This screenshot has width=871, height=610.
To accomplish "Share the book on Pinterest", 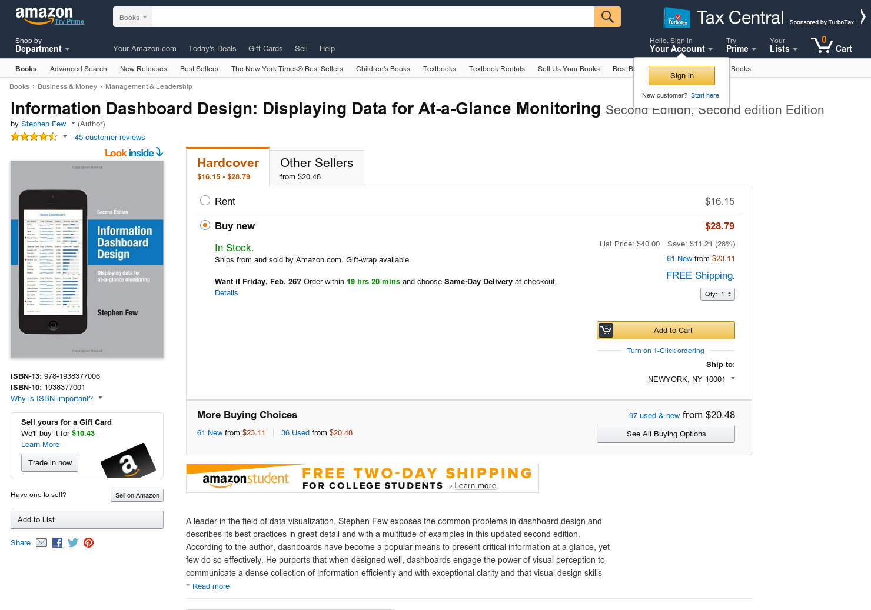I will [88, 542].
